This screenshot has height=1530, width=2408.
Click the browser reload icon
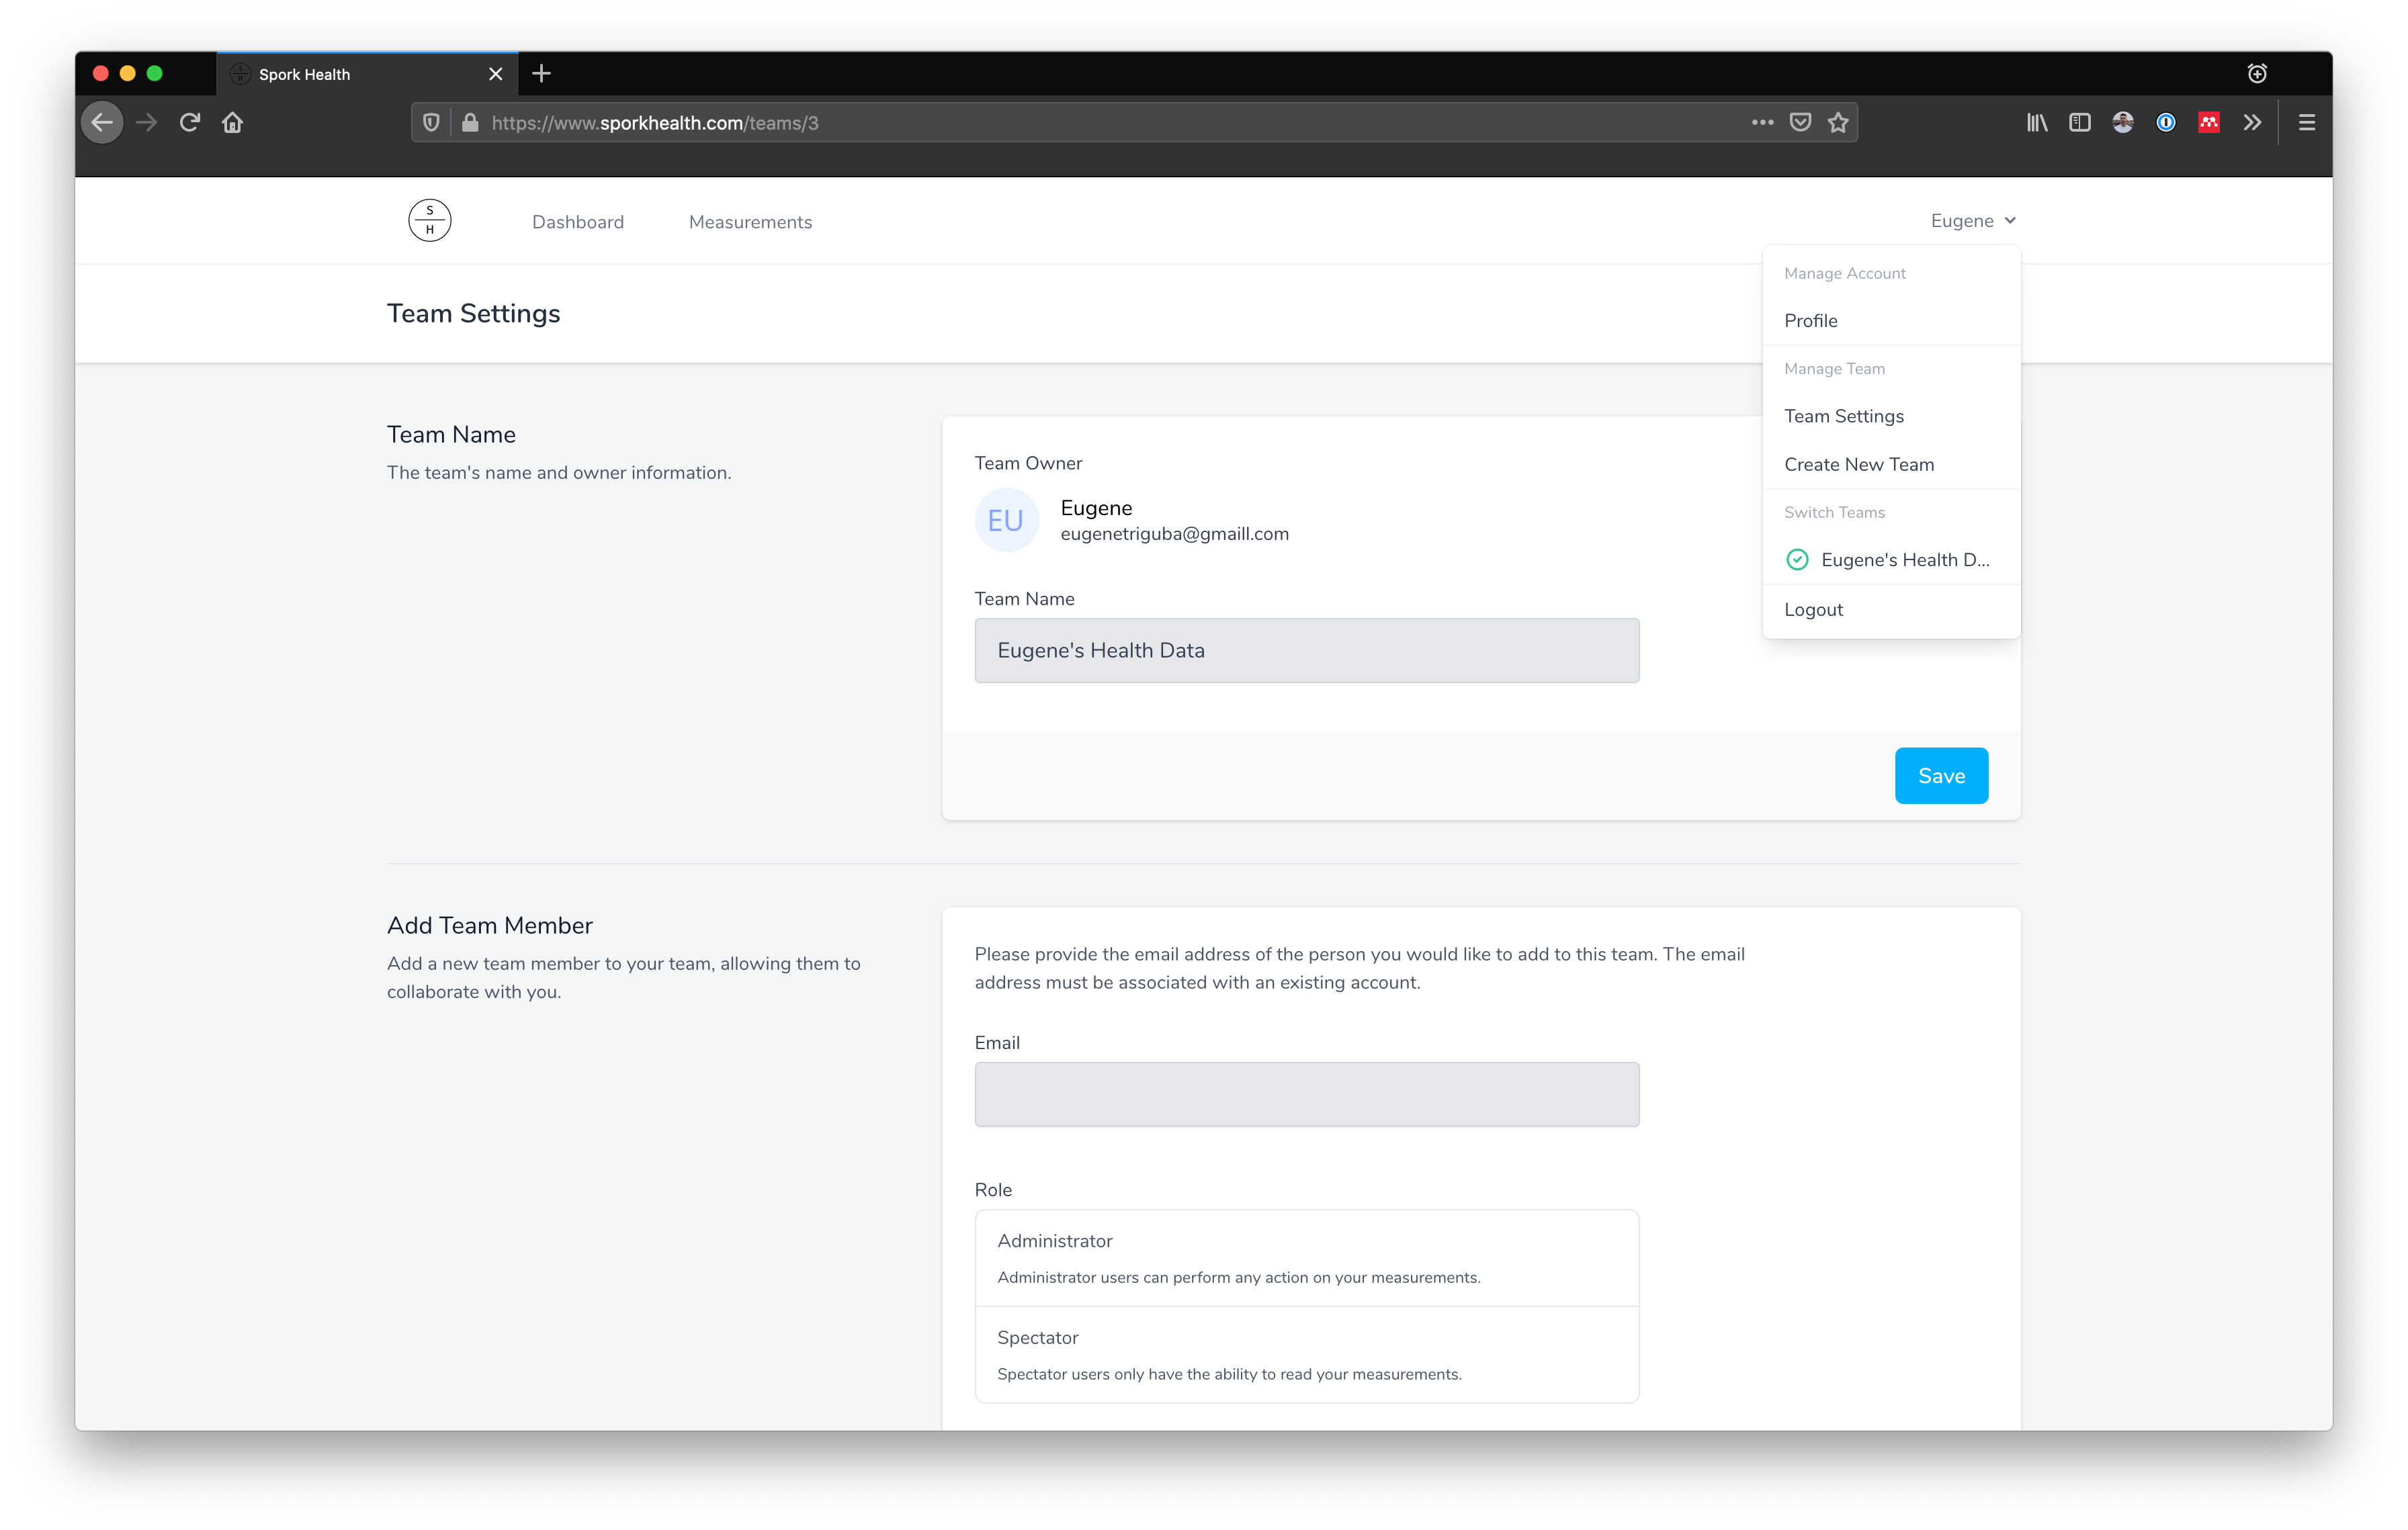190,123
